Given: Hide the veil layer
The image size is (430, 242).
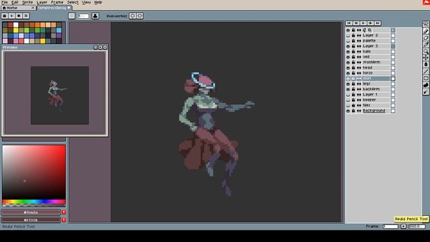Looking at the screenshot, I should [x=348, y=56].
